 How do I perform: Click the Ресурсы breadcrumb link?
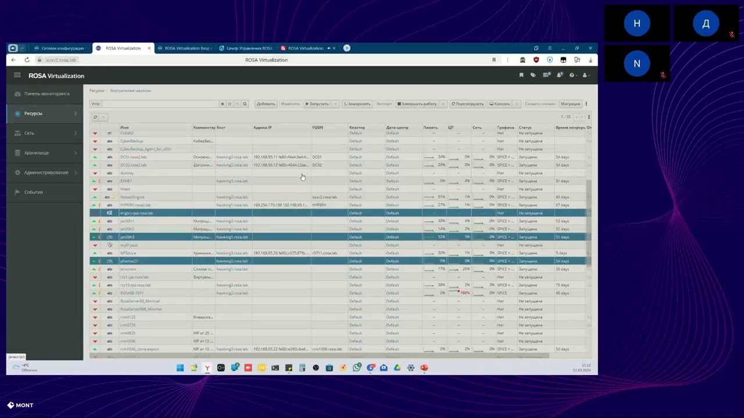(x=96, y=91)
